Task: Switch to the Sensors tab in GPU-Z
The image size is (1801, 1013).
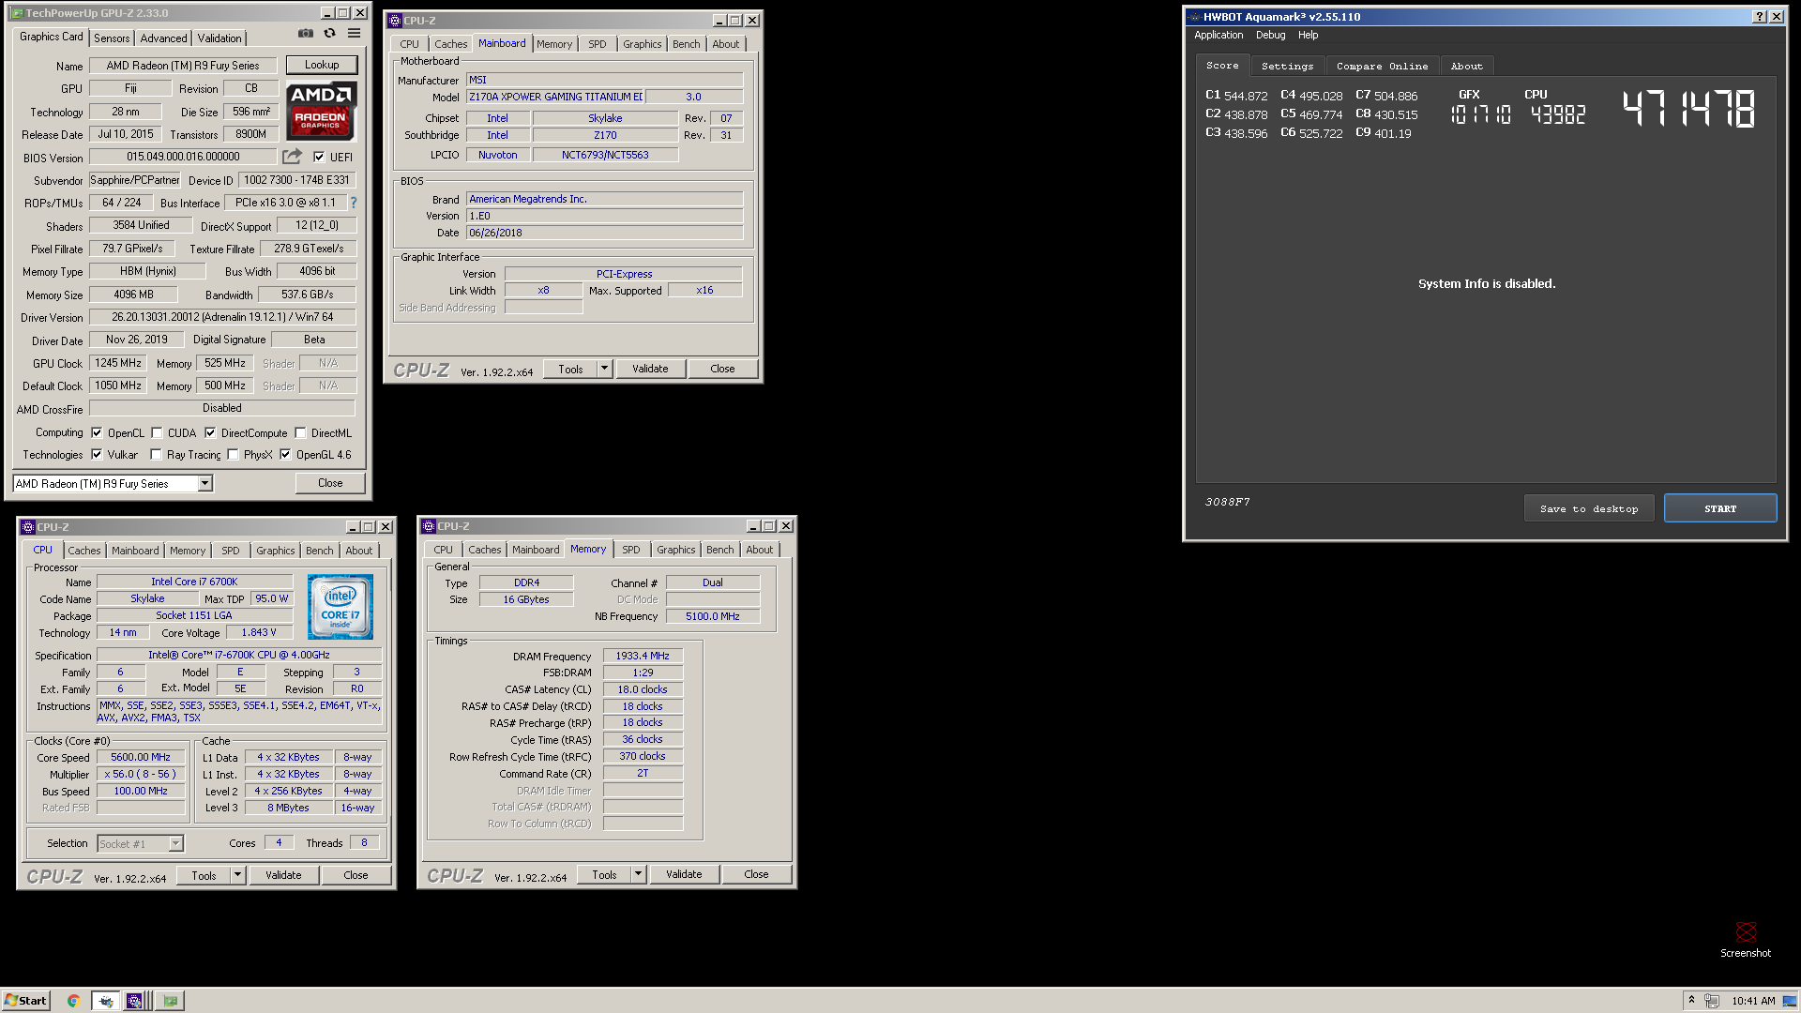Action: pos(112,38)
